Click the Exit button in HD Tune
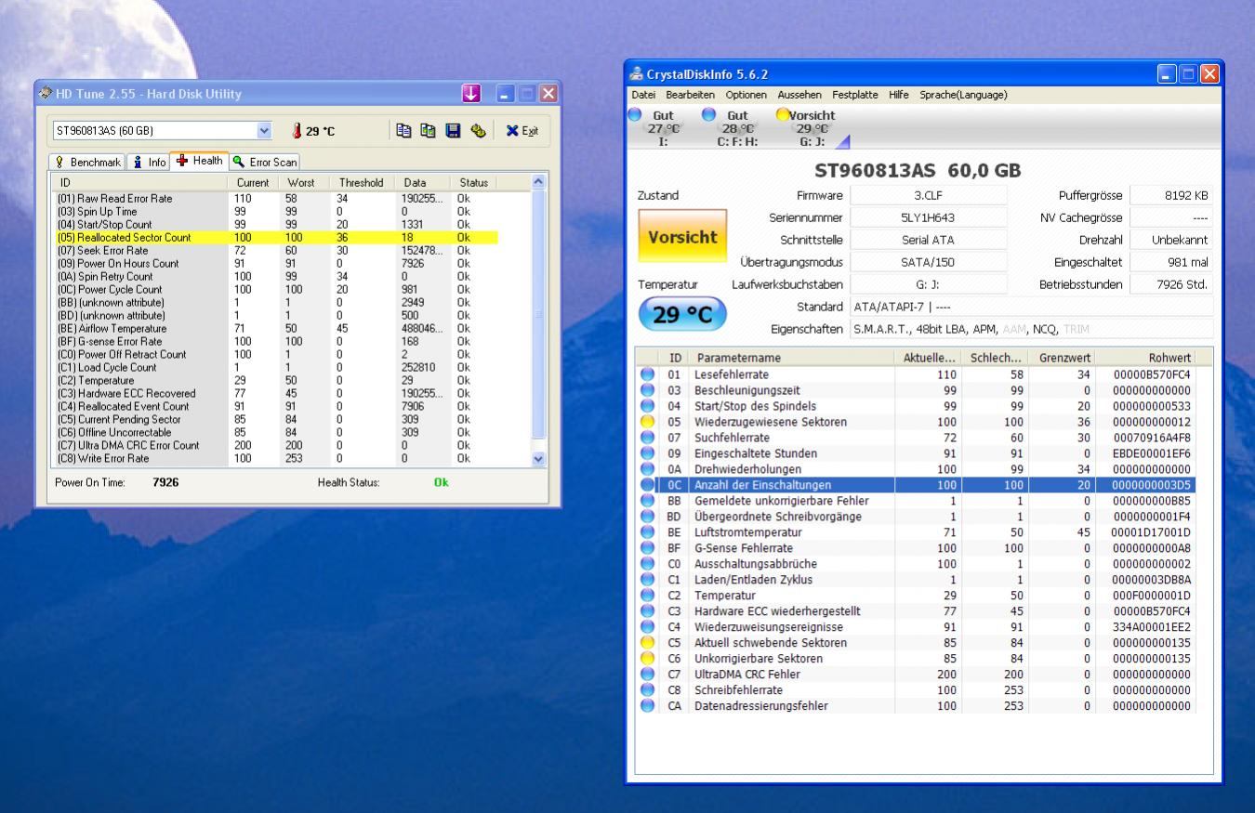 click(x=521, y=131)
